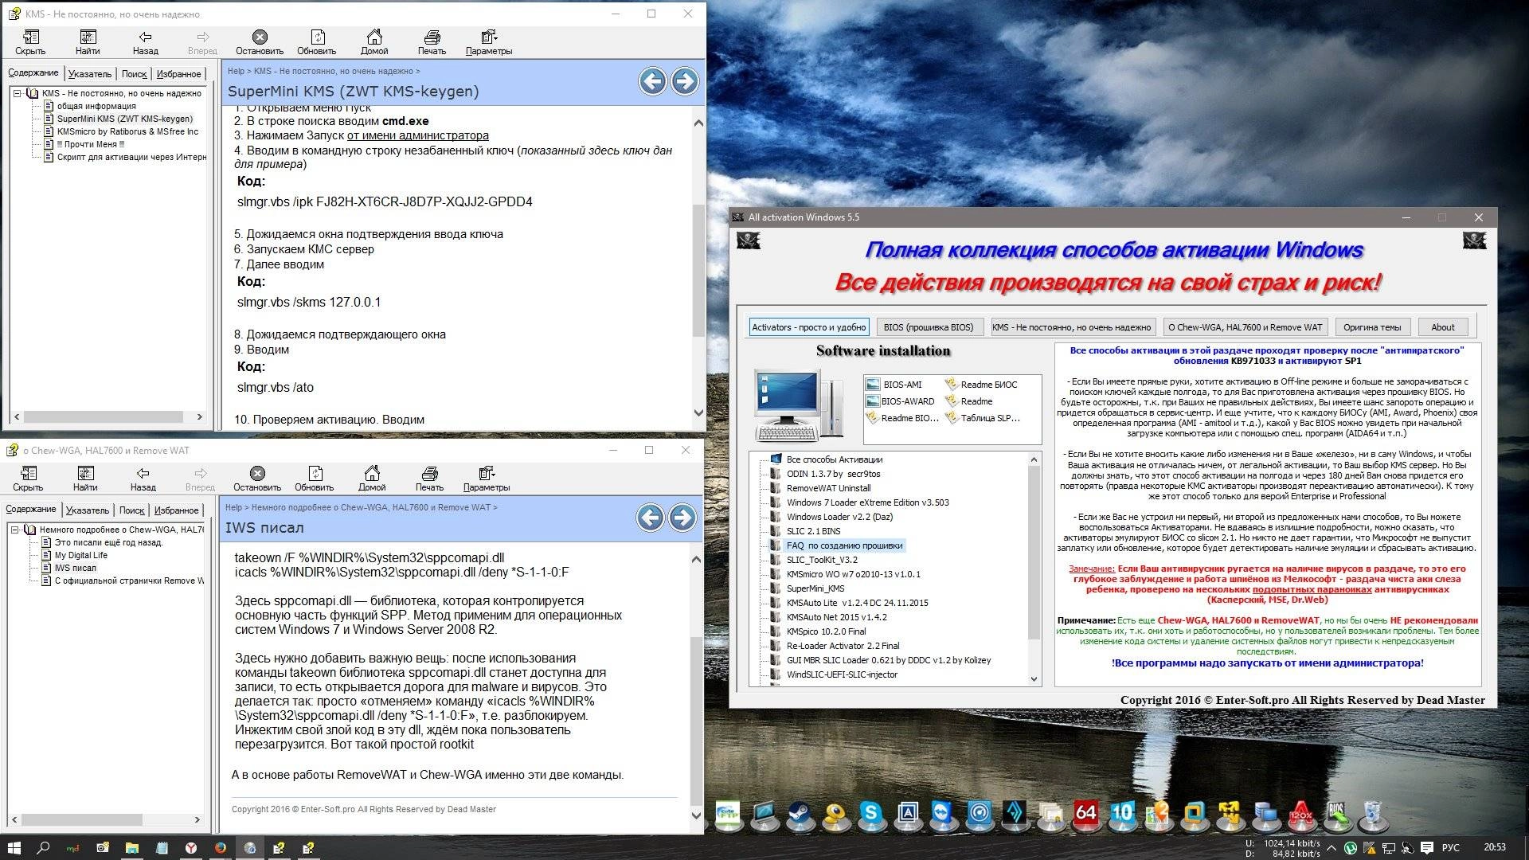Click the next-page arrow in the IWS писал header
Viewport: 1529px width, 860px height.
[x=682, y=518]
